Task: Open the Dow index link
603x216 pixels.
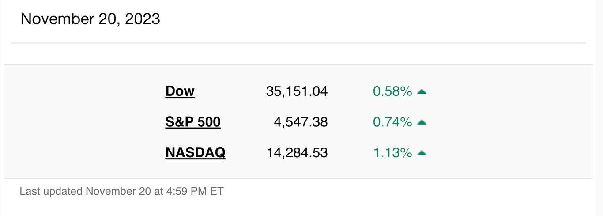Action: click(x=180, y=91)
